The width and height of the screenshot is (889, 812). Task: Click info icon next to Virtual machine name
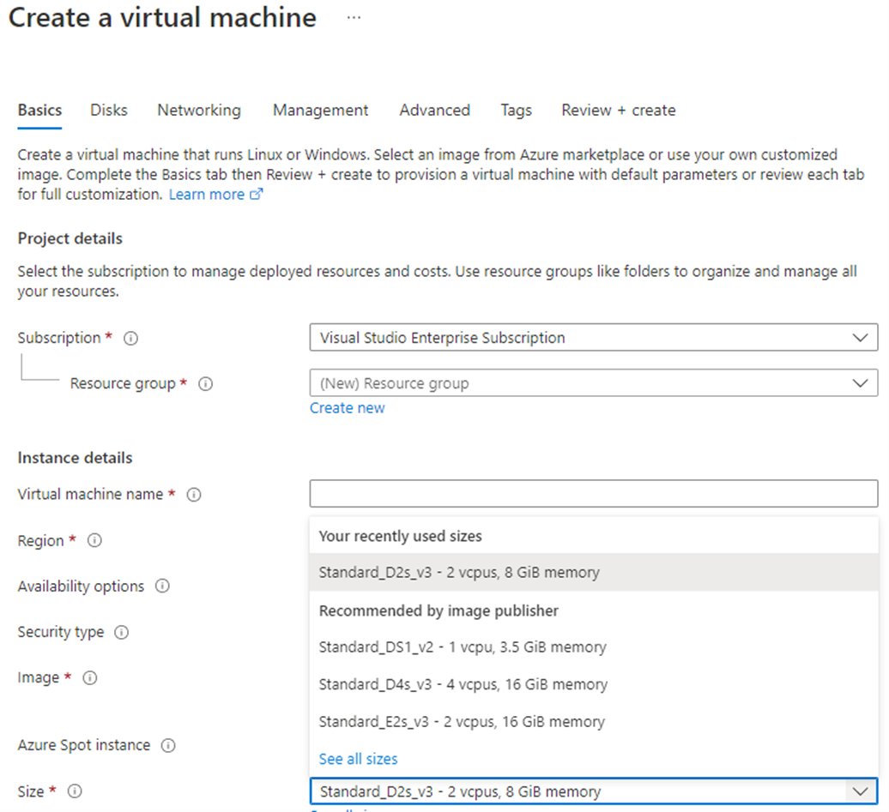[194, 495]
